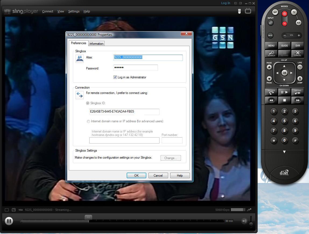Click number 5 on the remote keypad
This screenshot has height=234, width=309.
coord(284,121)
